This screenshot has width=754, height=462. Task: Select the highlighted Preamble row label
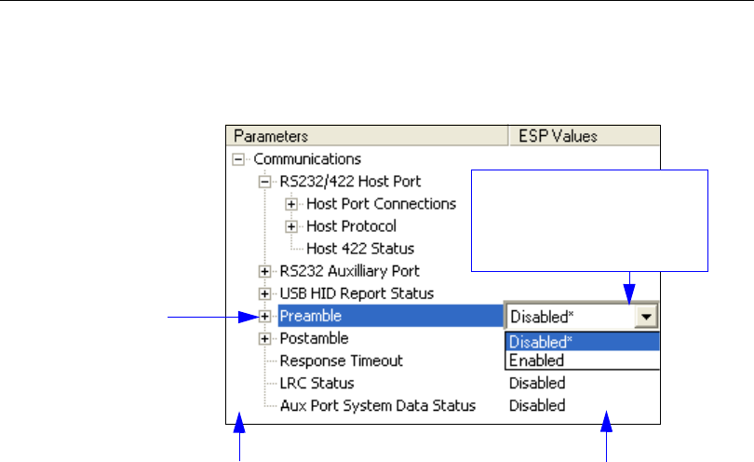click(x=311, y=317)
